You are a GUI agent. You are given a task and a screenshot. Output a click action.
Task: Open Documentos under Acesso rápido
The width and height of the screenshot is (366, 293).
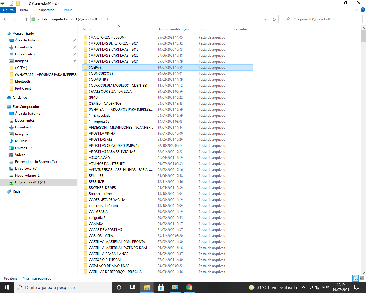[25, 54]
